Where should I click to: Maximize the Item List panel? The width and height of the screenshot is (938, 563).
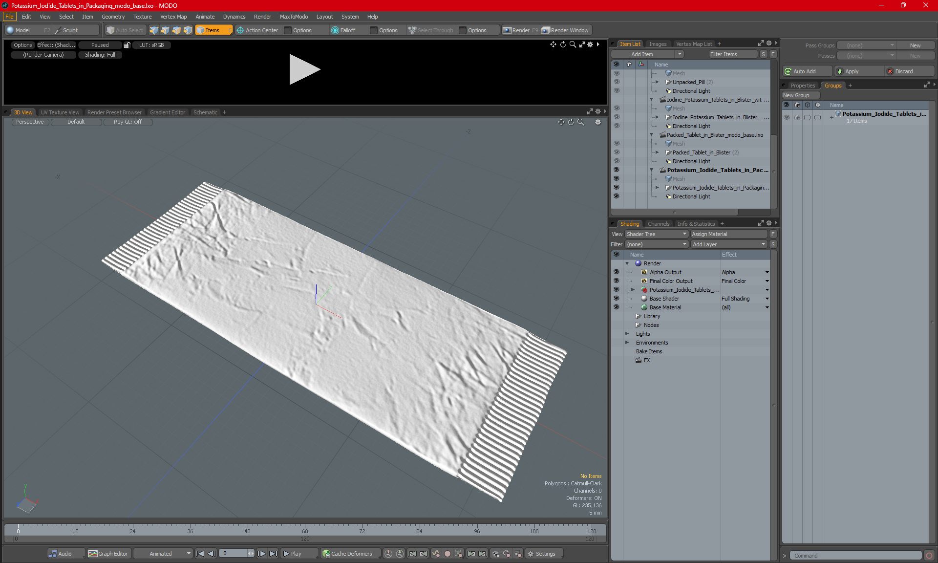click(x=761, y=43)
